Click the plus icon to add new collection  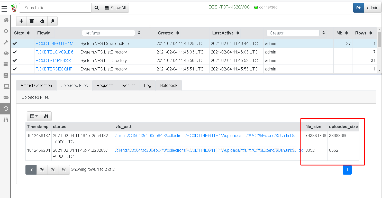(x=21, y=21)
